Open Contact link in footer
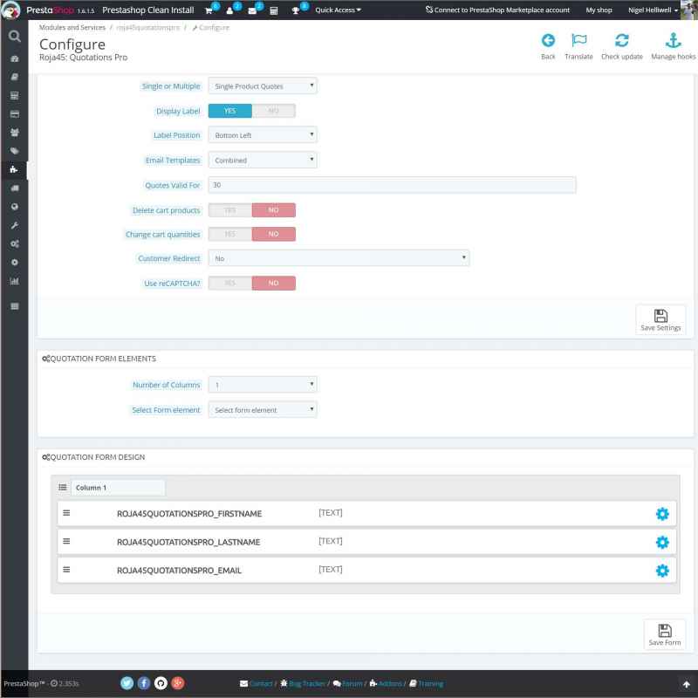The image size is (698, 698). pos(256,683)
